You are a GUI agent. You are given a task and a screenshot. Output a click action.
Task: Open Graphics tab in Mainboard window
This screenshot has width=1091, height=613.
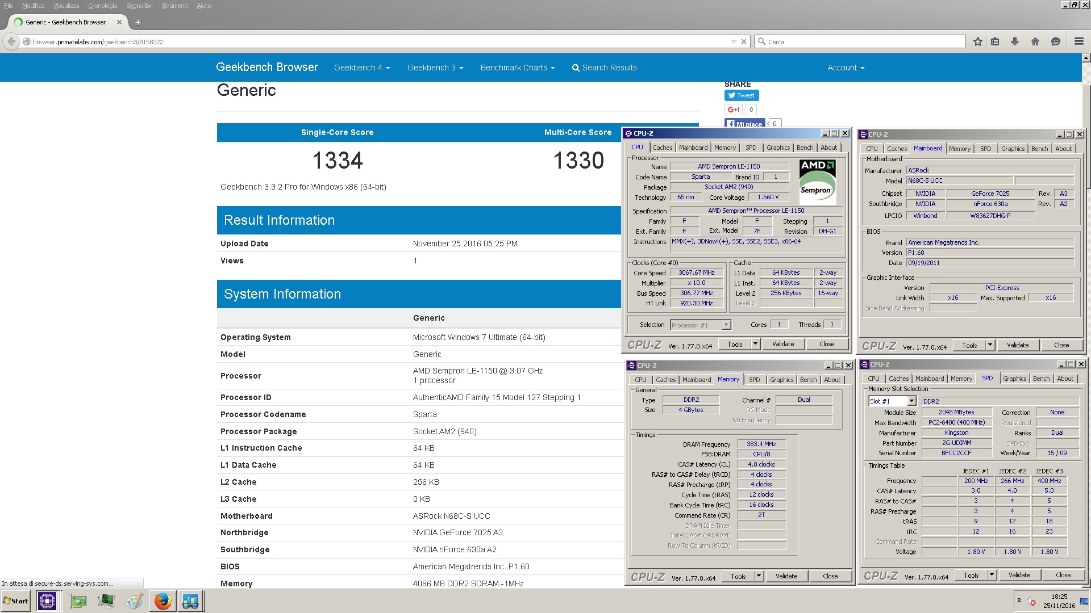click(1013, 149)
